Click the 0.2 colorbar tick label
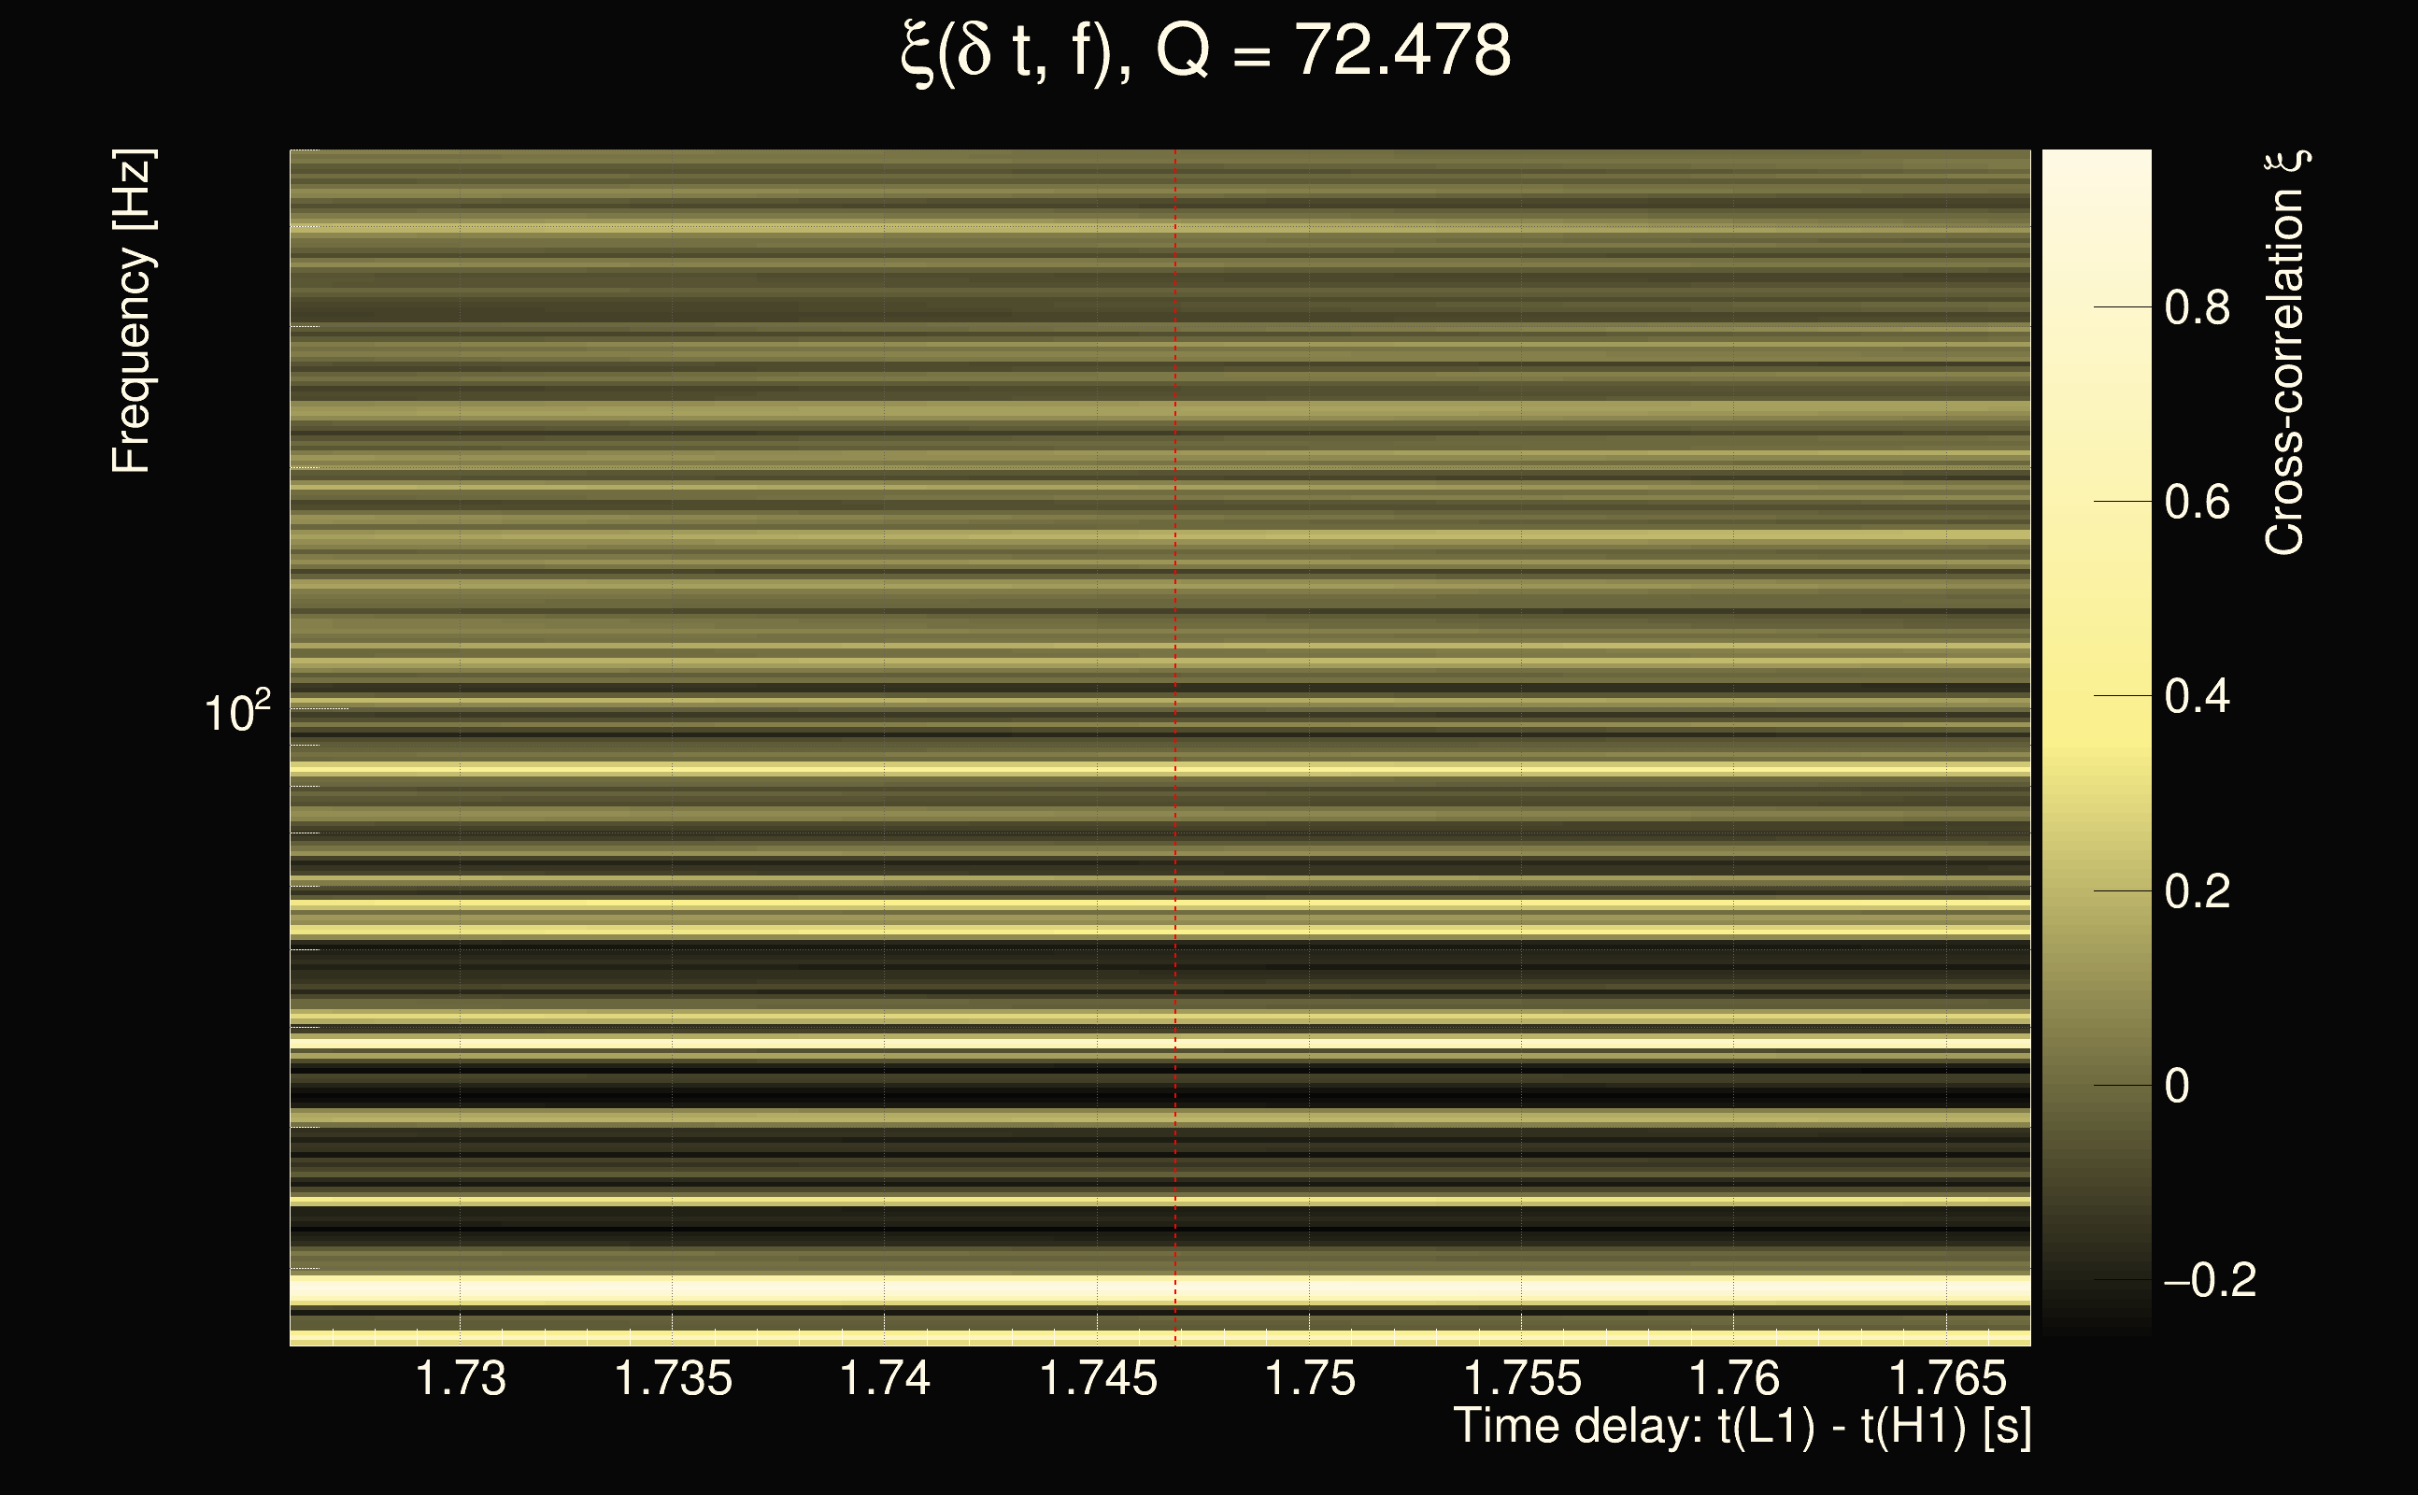Screen dimensions: 2418x1495 tap(2197, 891)
